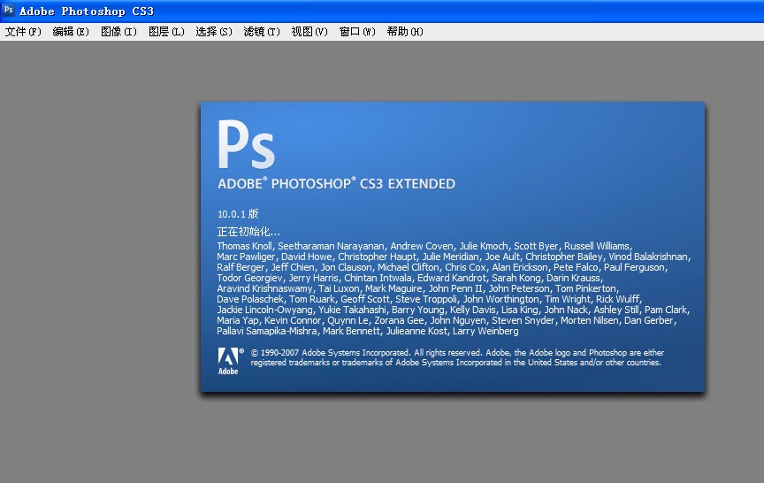Open the 选择(S) menu

tap(213, 32)
